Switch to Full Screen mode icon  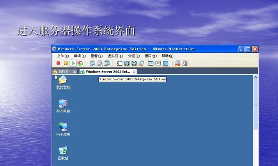pos(127,63)
